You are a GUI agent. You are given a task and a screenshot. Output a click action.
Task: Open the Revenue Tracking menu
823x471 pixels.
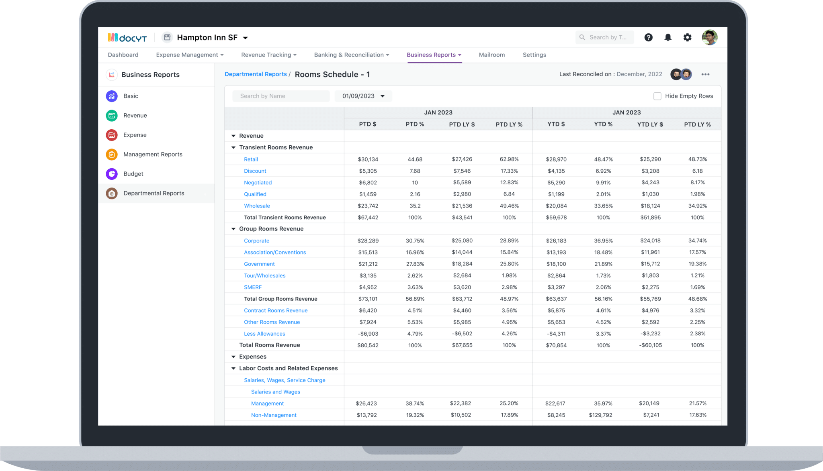tap(268, 55)
